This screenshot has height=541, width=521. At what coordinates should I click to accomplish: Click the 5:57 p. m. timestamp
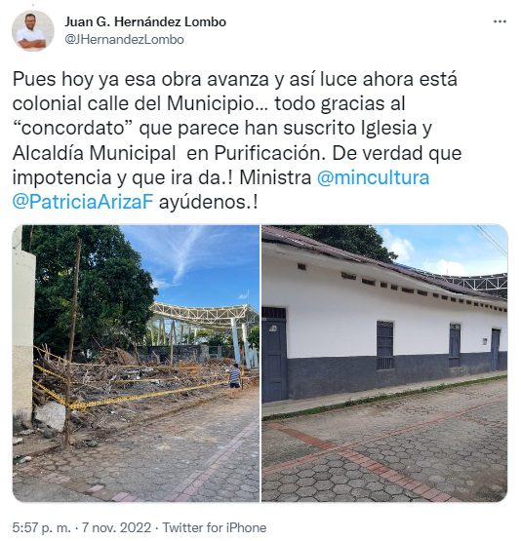tap(41, 527)
